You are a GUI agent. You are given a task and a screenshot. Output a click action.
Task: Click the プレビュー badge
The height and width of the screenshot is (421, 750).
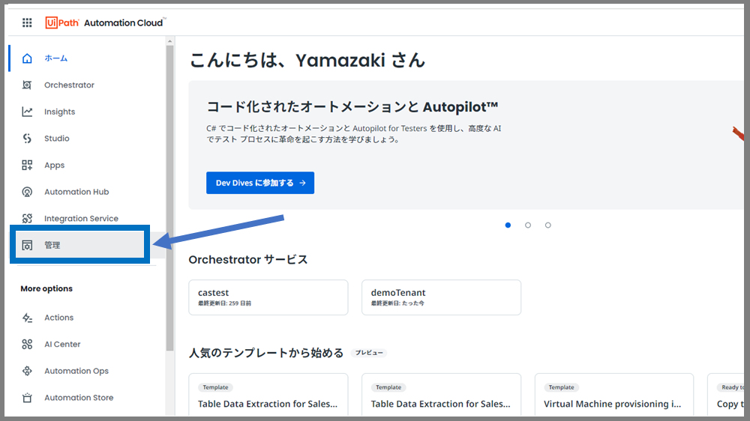pyautogui.click(x=369, y=353)
